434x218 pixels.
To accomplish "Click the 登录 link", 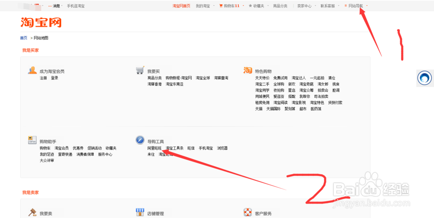I will pos(55,78).
